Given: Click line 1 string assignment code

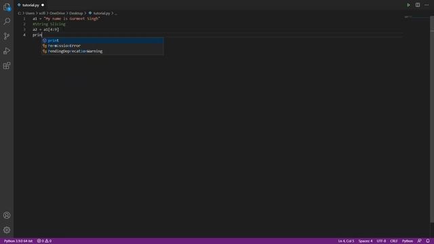Looking at the screenshot, I should tap(66, 18).
